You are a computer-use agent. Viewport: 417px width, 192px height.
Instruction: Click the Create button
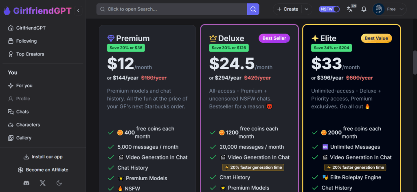[288, 9]
